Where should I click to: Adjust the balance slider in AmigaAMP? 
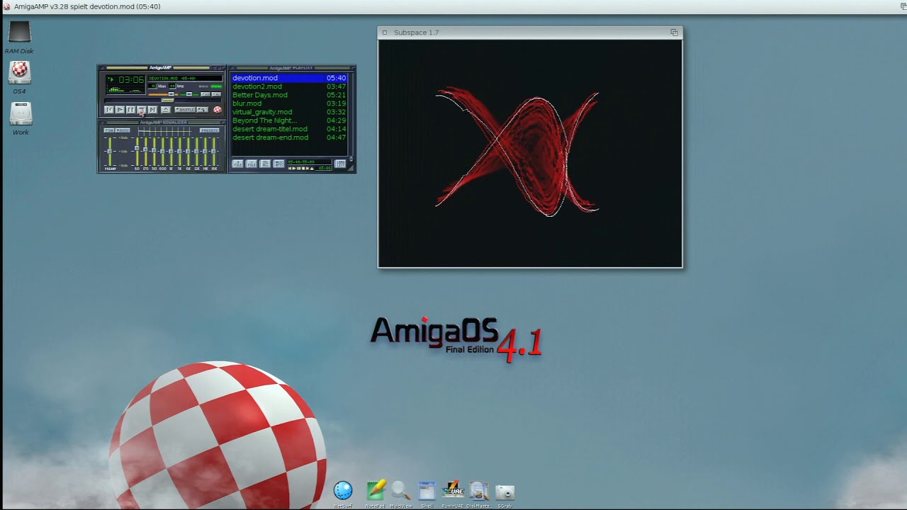tap(189, 94)
